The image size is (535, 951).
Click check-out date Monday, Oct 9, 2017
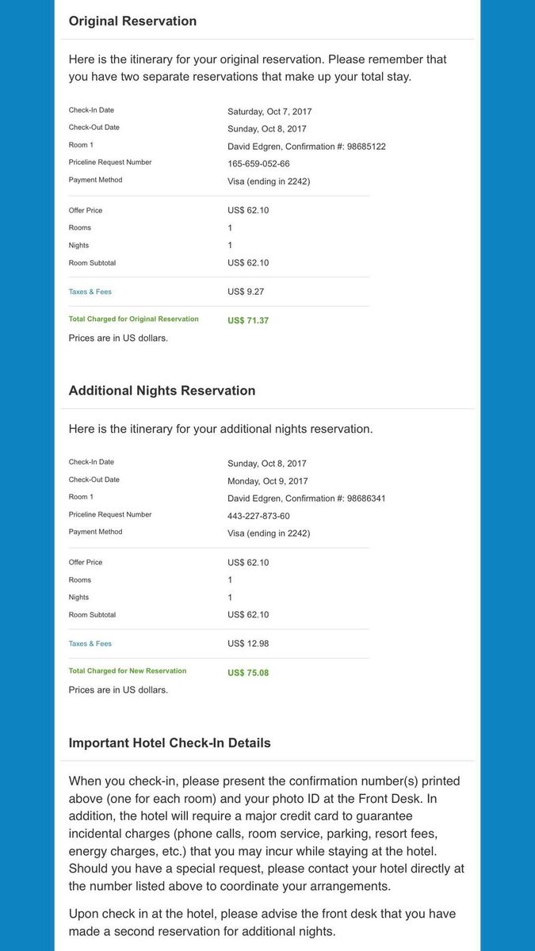click(267, 481)
